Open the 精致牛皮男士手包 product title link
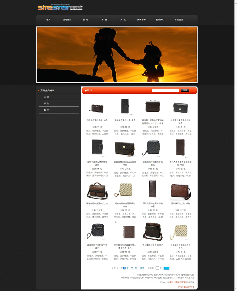 click(97, 120)
